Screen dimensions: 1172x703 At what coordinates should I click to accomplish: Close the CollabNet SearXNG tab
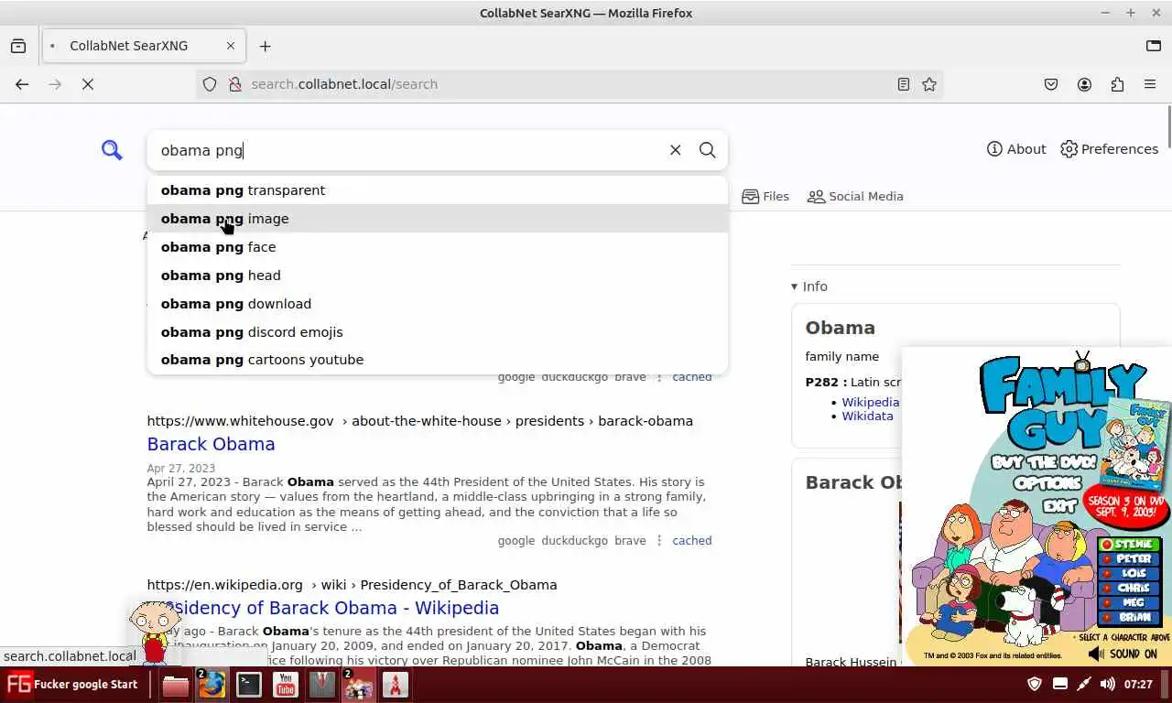tap(231, 46)
